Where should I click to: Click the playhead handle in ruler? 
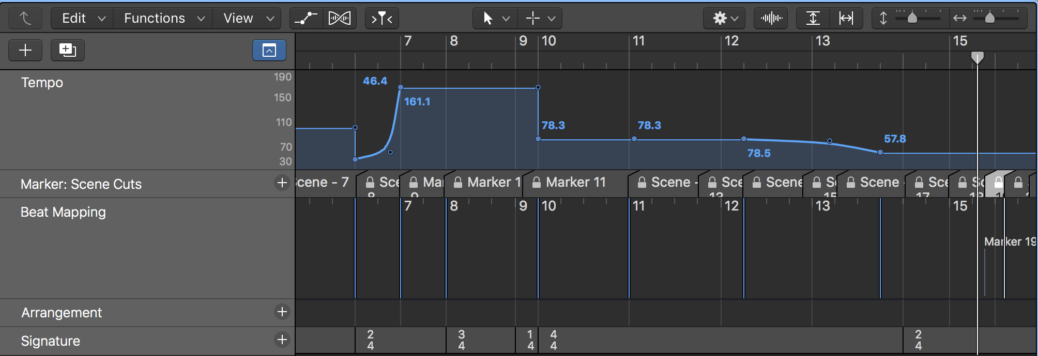(x=977, y=58)
